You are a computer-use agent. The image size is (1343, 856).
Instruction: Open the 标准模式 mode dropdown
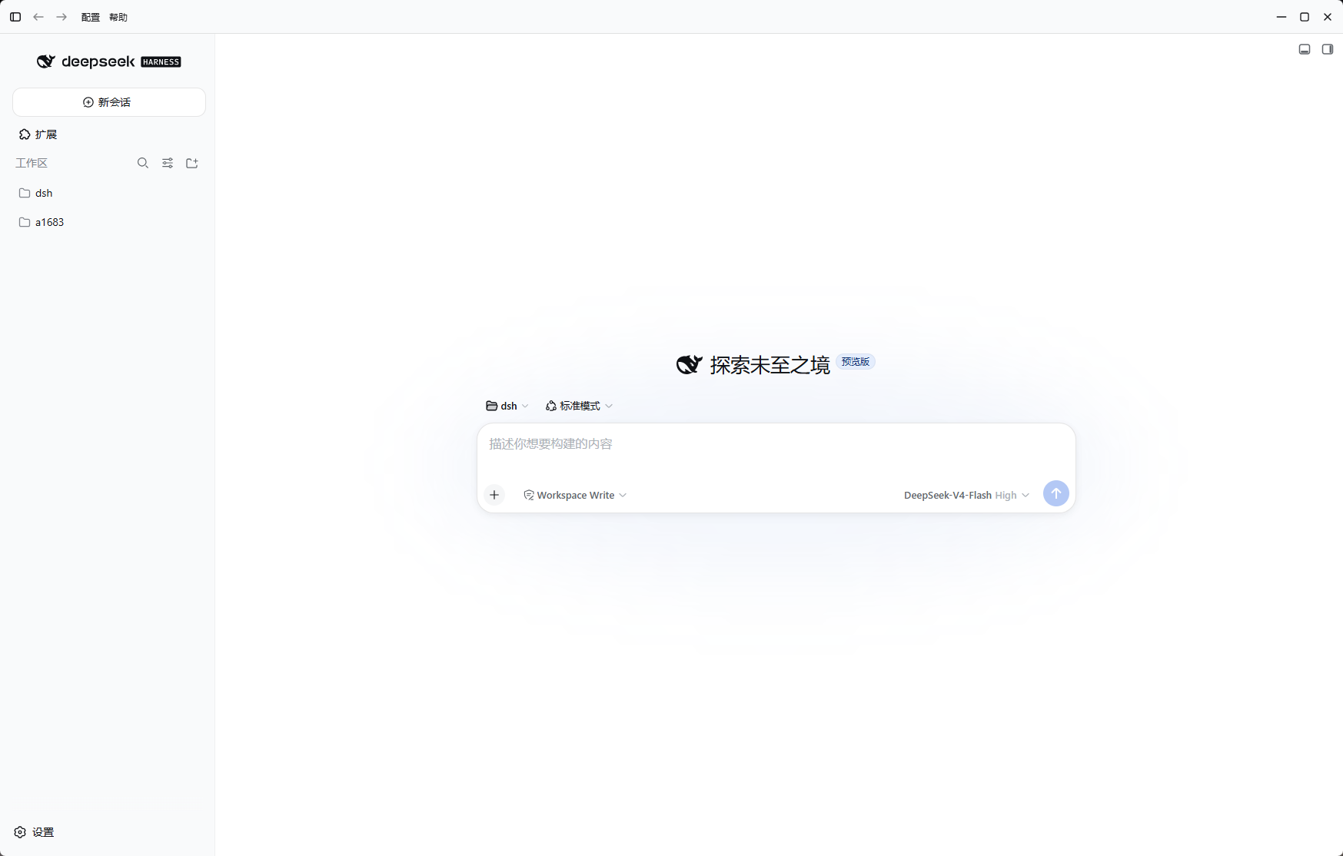pos(579,406)
